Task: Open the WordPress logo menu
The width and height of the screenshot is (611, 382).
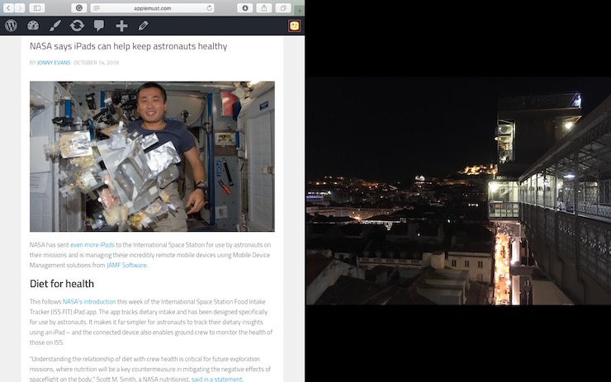Action: 12,26
